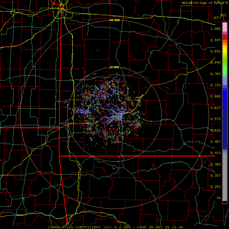This screenshot has height=229, width=229.
Task: Click the TH threshold label on legend
Action: (219, 198)
